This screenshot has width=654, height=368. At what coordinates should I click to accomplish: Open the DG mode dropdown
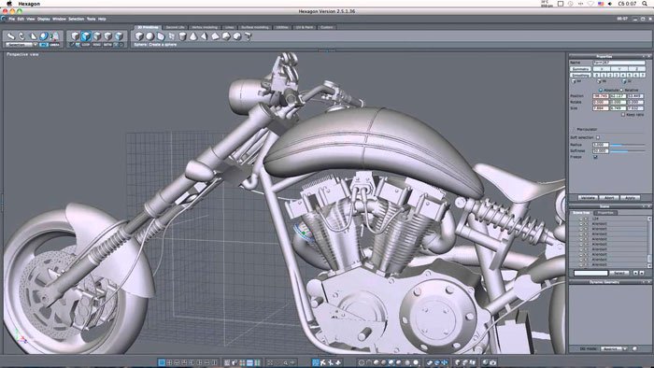614,348
